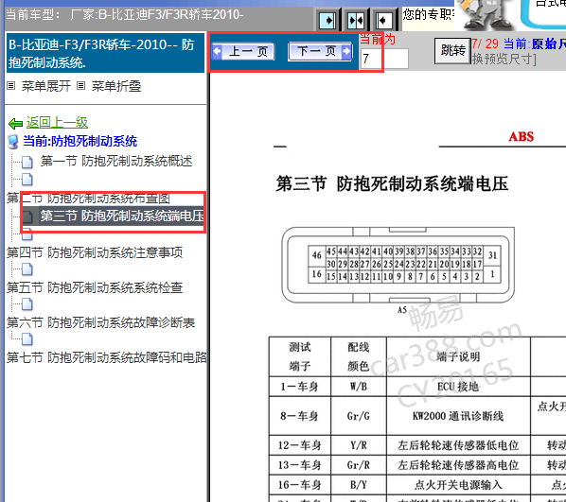The image size is (566, 502).
Task: Open 第四节 防抱死制动系统注意事项
Action: pyautogui.click(x=95, y=252)
